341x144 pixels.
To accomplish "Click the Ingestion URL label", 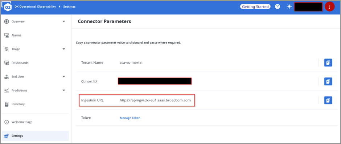I will pyautogui.click(x=93, y=100).
